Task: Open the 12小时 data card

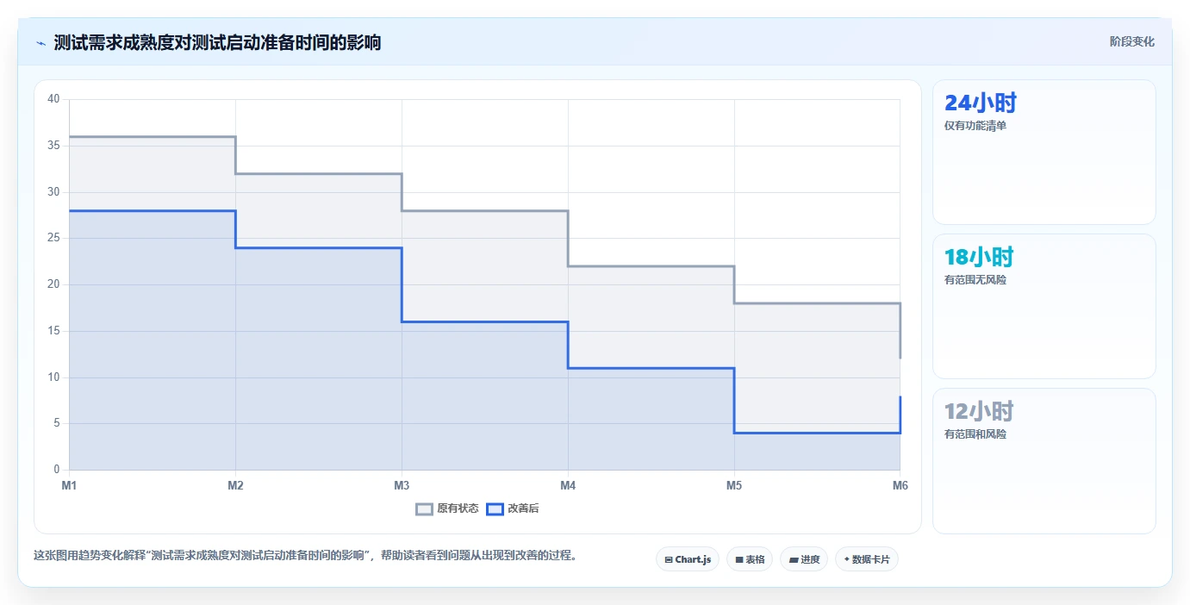Action: tap(1044, 461)
